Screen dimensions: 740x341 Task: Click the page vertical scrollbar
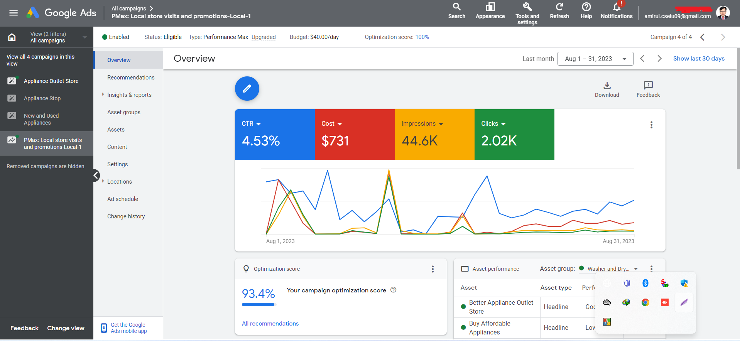[738, 108]
